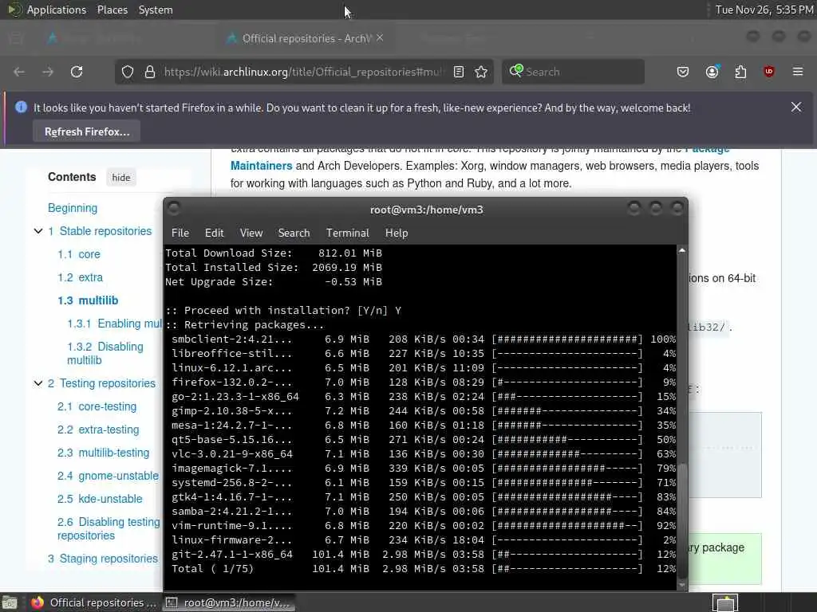
Task: Go to 2.5 kde-unstable section
Action: pos(100,499)
